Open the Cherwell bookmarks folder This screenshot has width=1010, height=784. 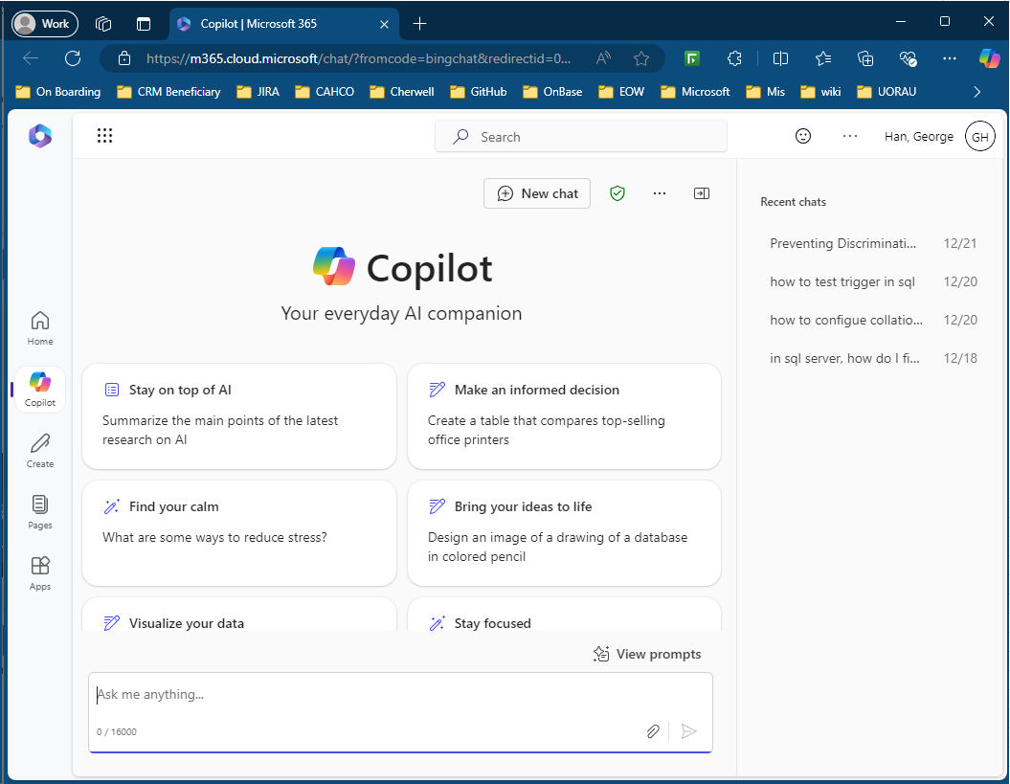tap(402, 92)
